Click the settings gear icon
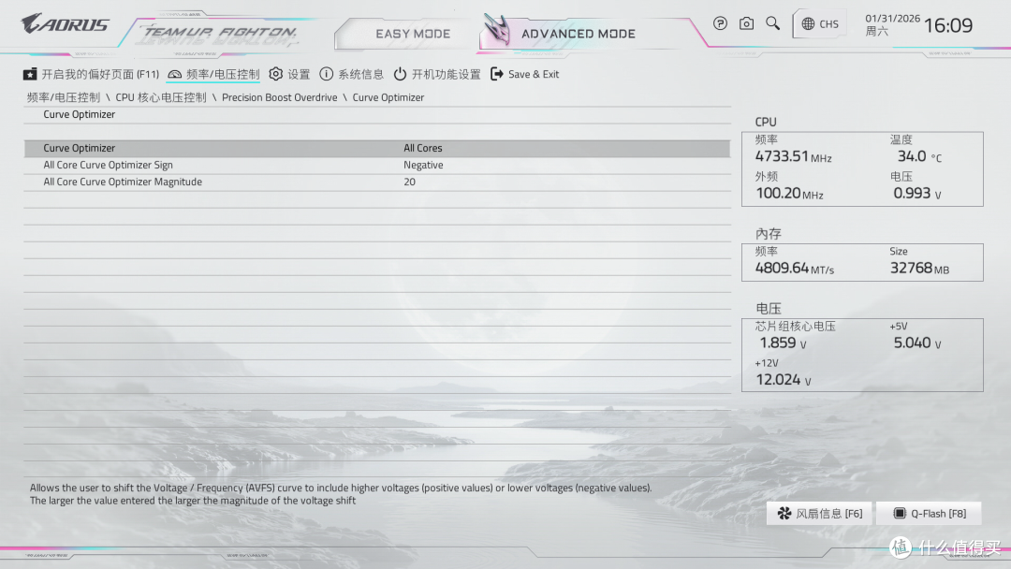 276,74
